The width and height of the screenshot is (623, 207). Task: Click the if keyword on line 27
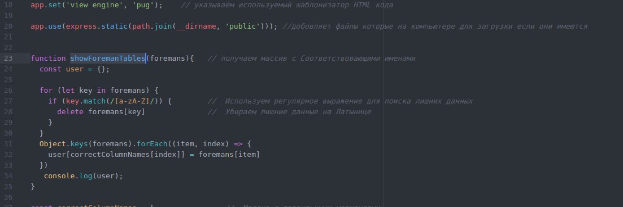click(x=53, y=101)
